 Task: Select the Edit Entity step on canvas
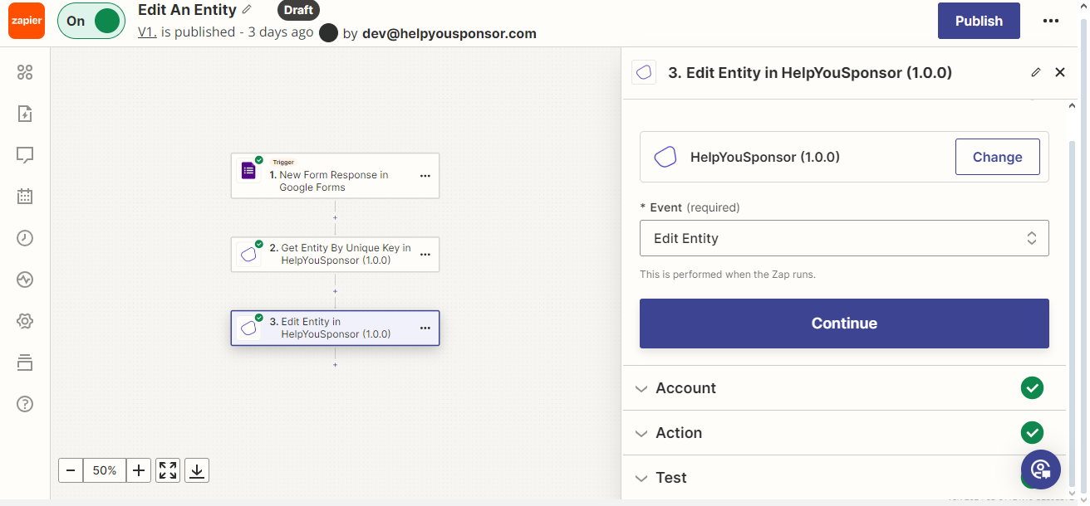pyautogui.click(x=335, y=328)
